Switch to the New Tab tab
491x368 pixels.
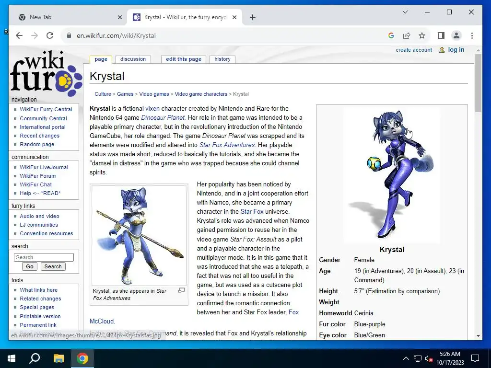(x=68, y=17)
